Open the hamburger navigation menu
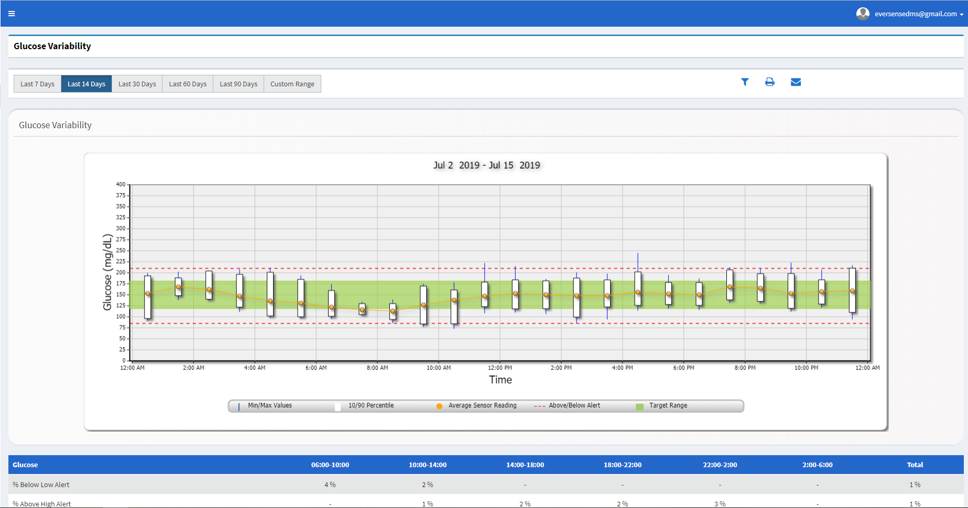 pyautogui.click(x=12, y=13)
